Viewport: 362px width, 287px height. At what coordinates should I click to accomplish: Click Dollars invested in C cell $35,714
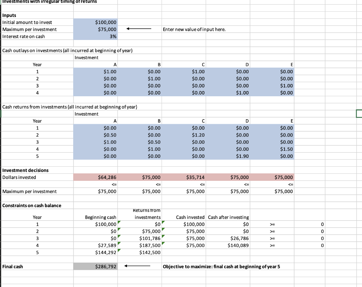point(184,177)
